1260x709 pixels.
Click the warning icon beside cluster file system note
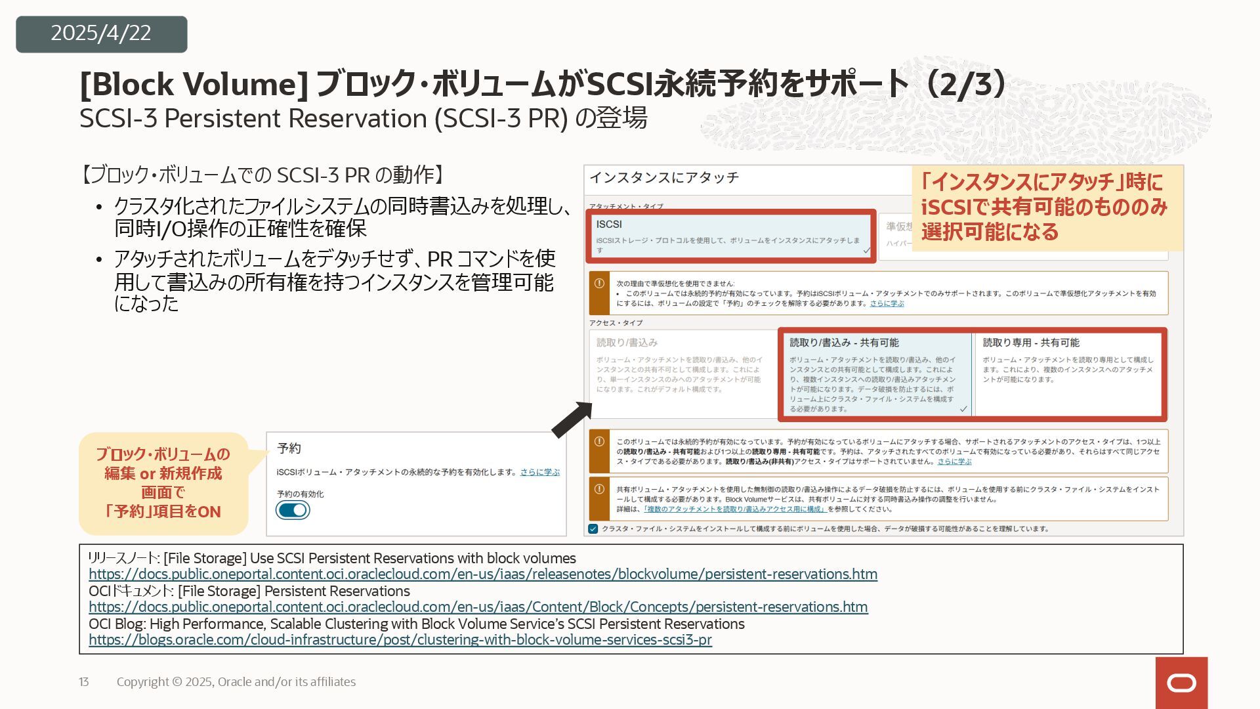click(x=599, y=489)
